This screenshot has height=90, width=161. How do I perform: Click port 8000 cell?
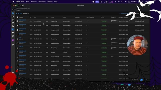coord(47,52)
